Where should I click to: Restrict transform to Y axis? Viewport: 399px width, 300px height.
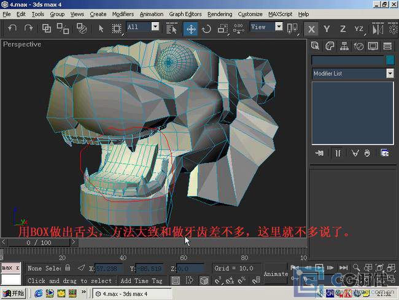[x=327, y=29]
